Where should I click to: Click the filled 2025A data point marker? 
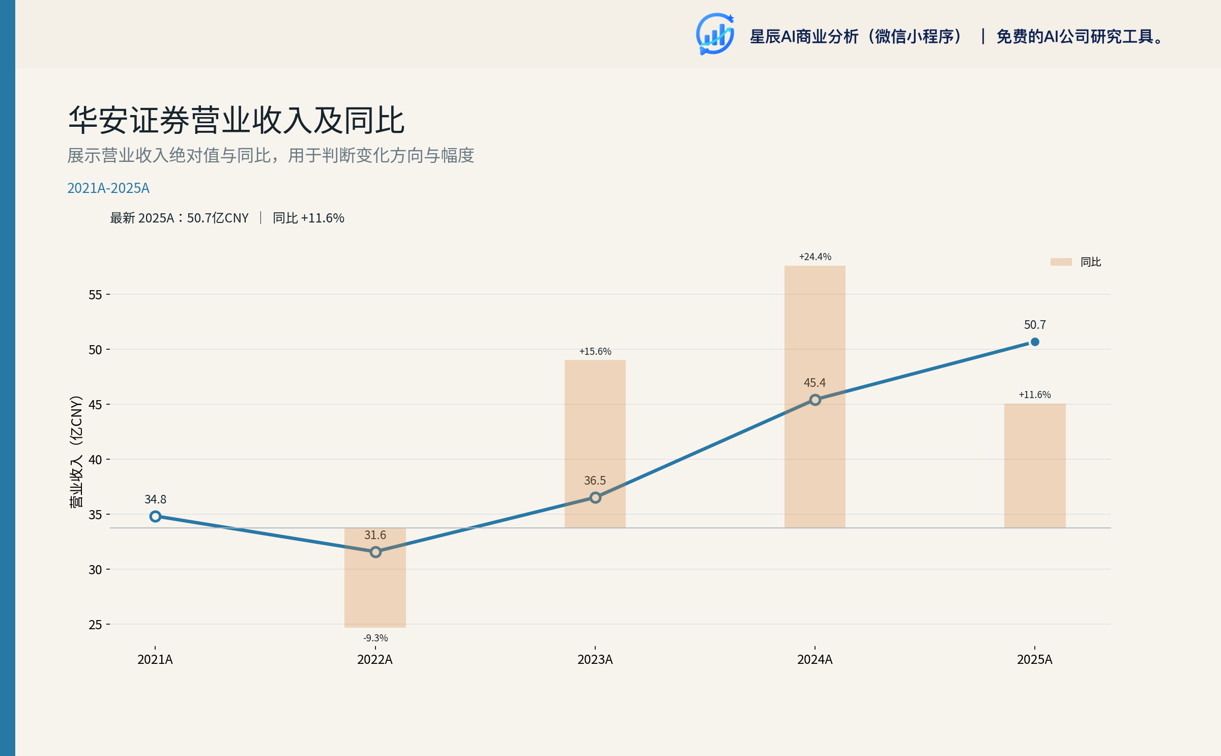(x=1035, y=342)
